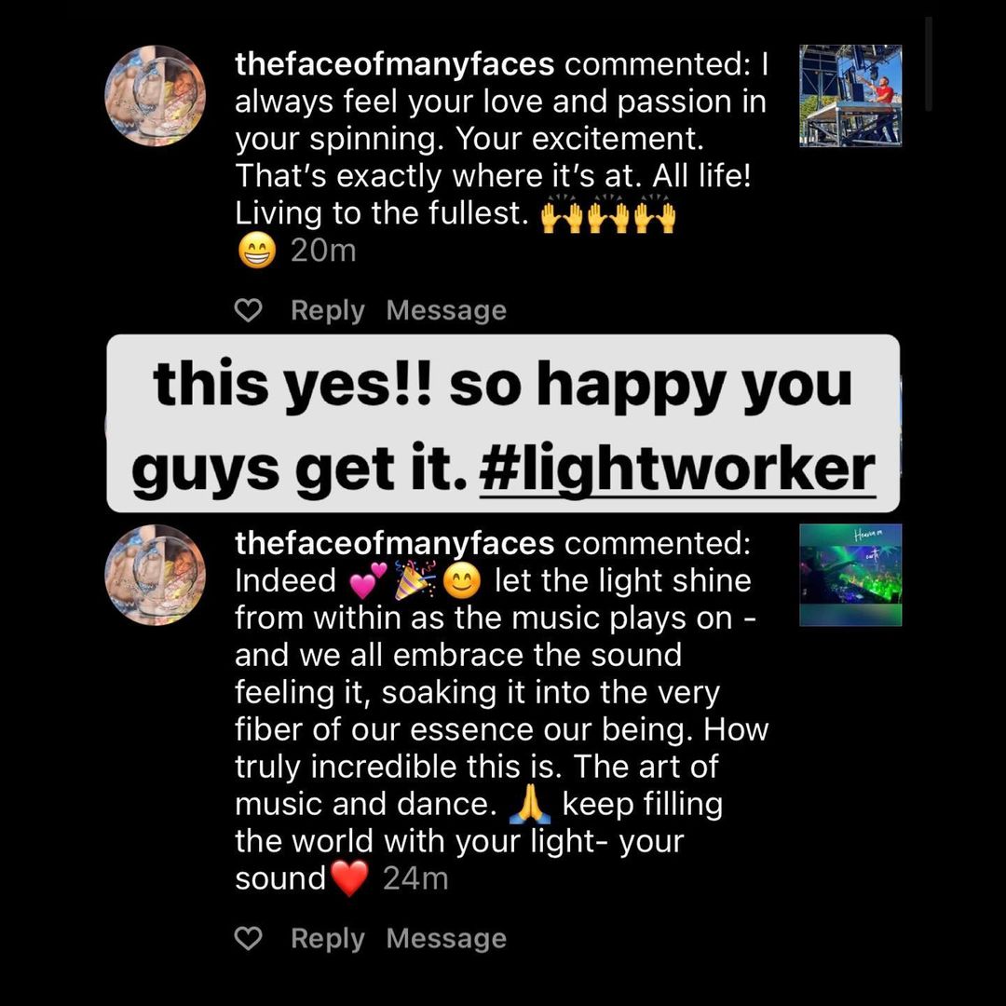Image resolution: width=1006 pixels, height=1006 pixels.
Task: Open thefaceofmanyfaces profile photo in second comment
Action: [x=156, y=575]
